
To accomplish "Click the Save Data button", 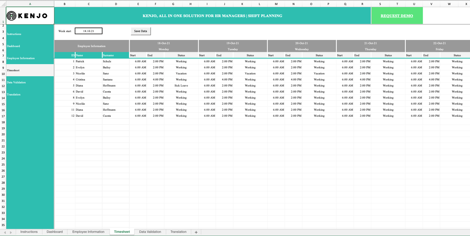I will (140, 31).
